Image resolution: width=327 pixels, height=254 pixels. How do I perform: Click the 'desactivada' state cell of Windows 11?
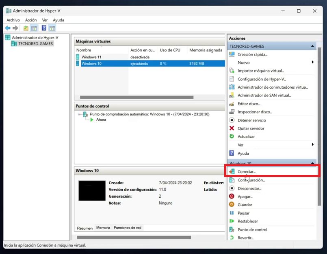click(x=140, y=57)
